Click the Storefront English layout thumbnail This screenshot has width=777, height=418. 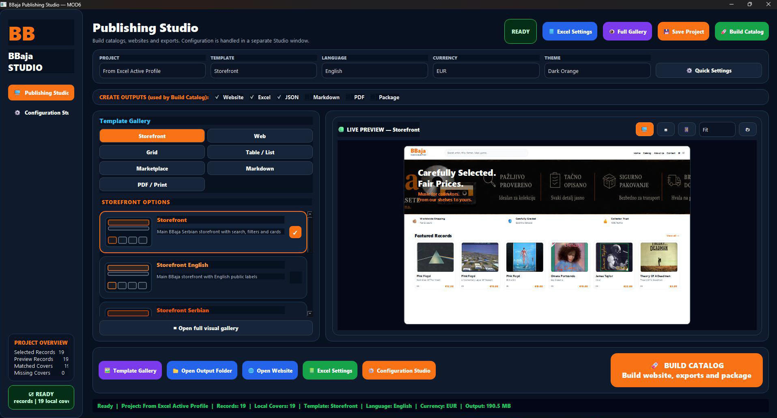tap(128, 277)
